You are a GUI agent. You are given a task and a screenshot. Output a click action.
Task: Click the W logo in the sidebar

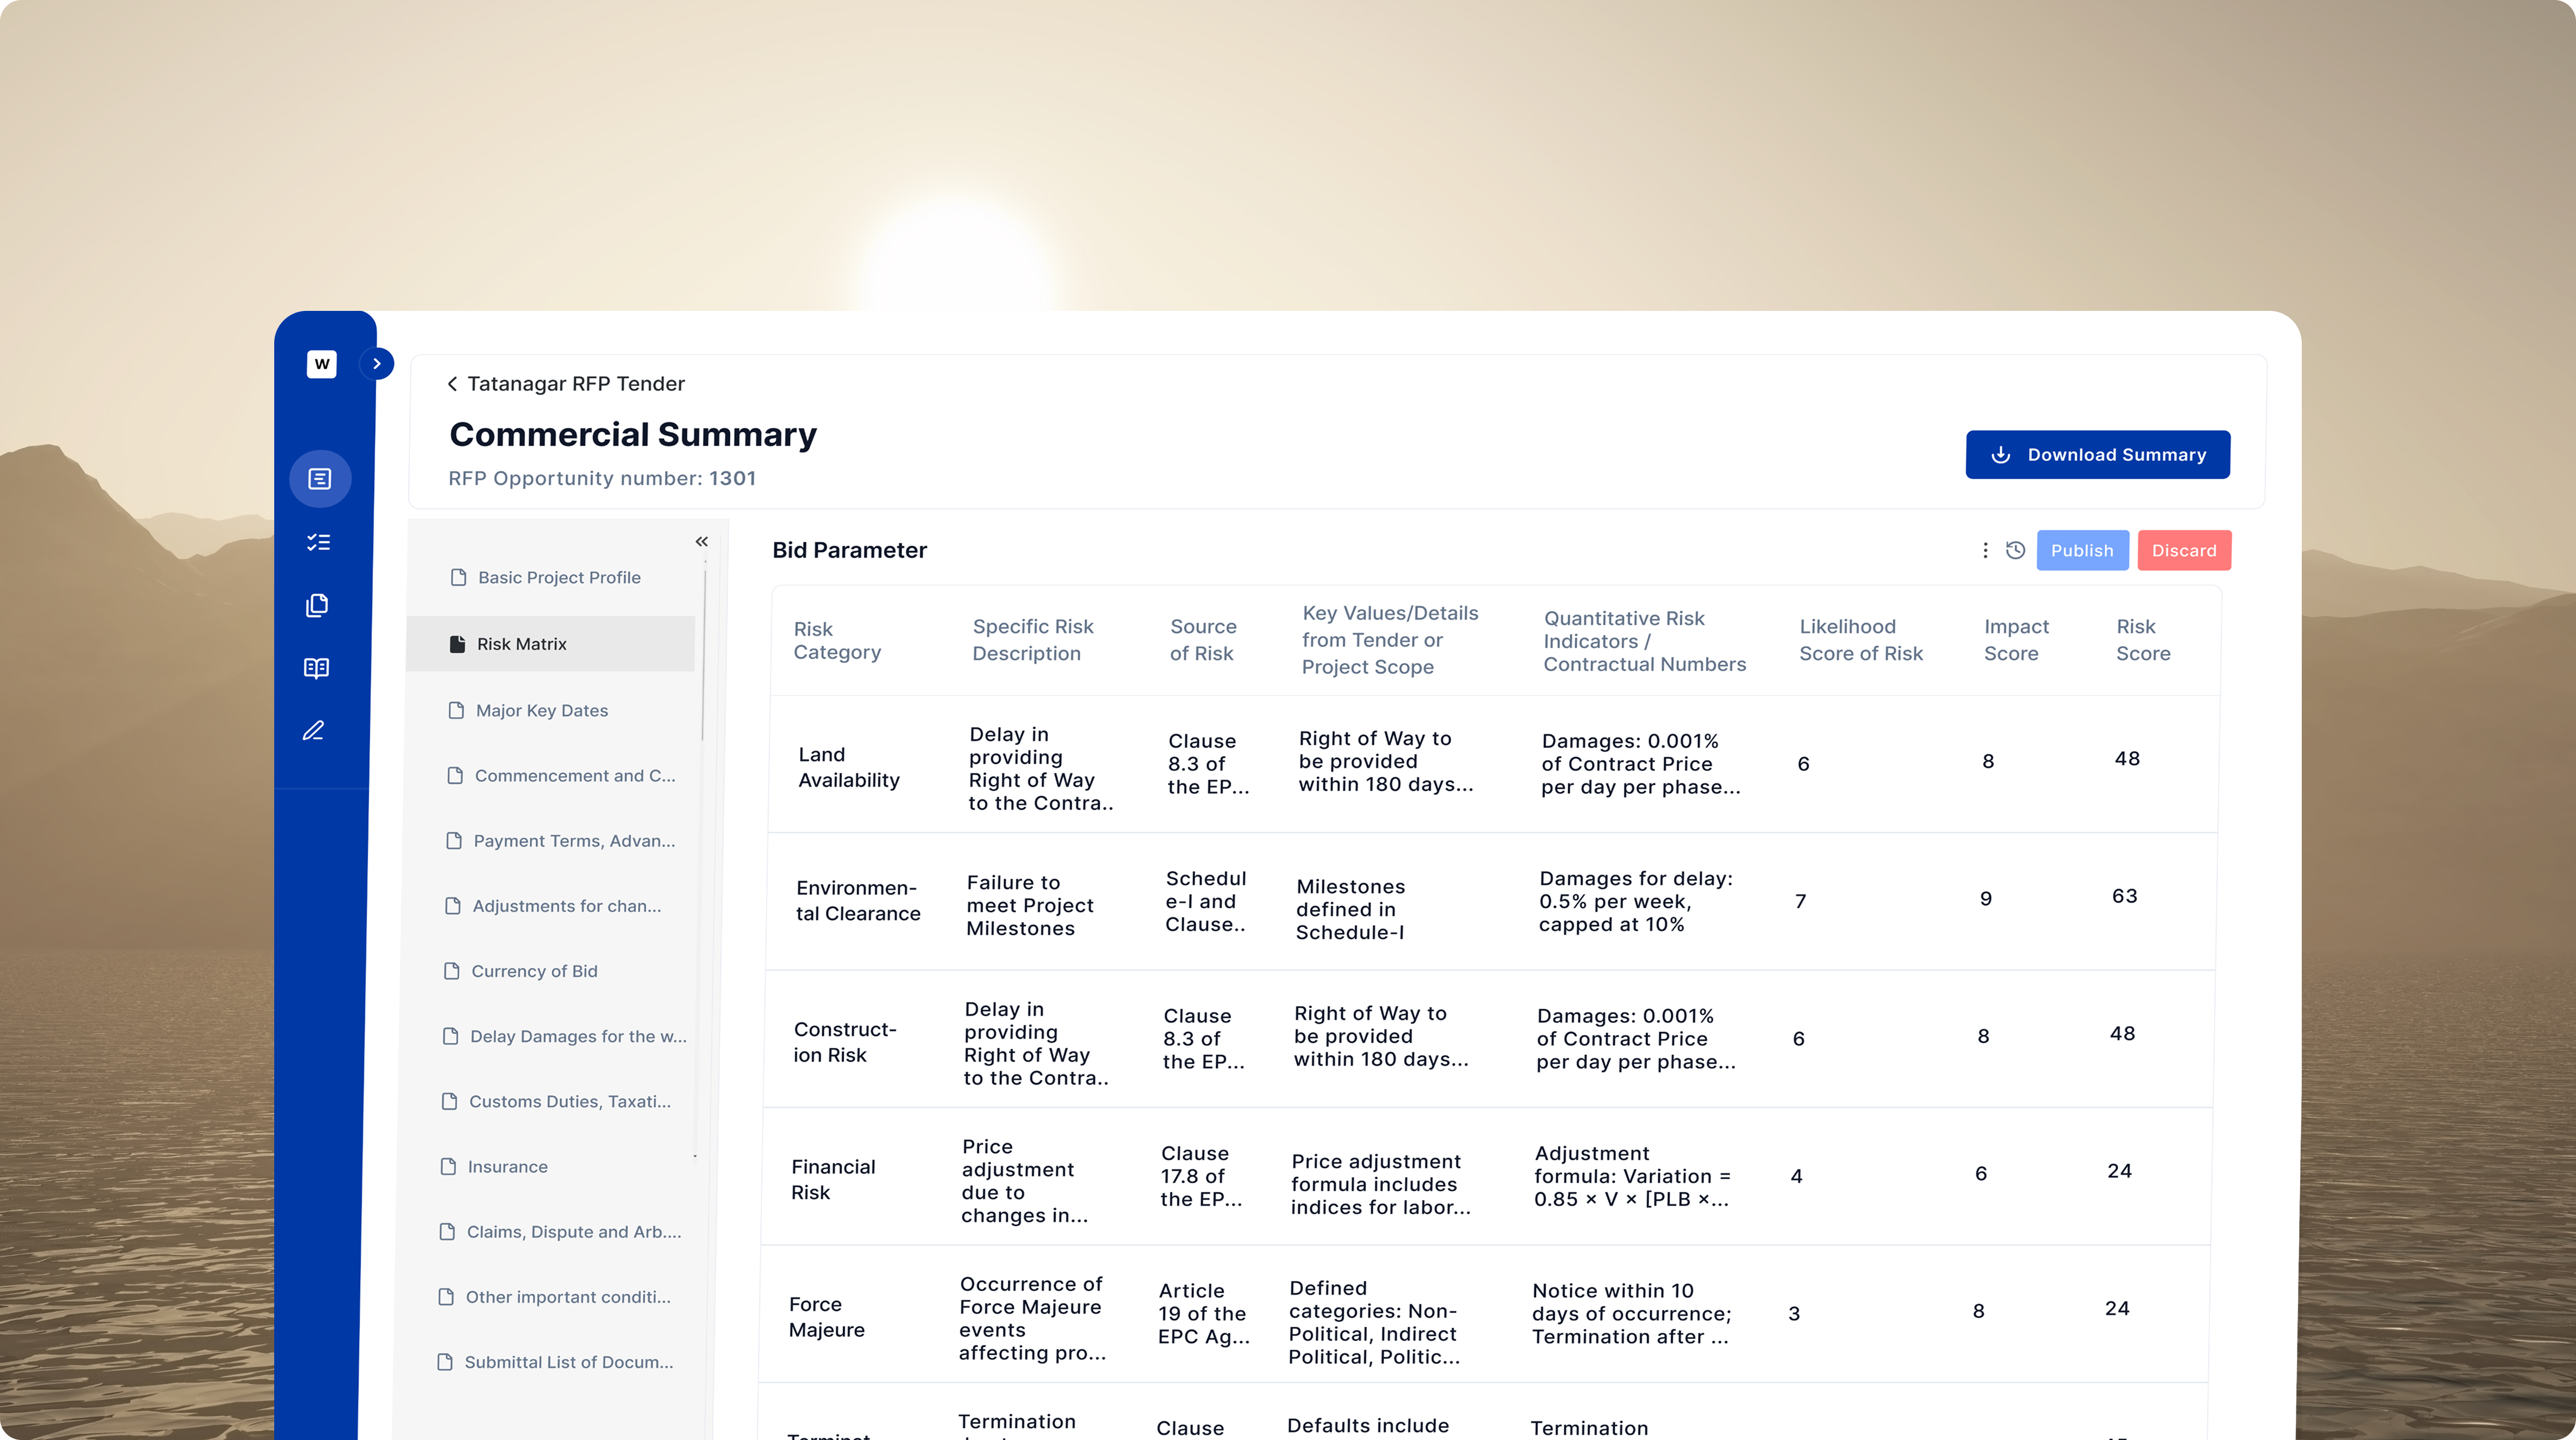coord(321,364)
